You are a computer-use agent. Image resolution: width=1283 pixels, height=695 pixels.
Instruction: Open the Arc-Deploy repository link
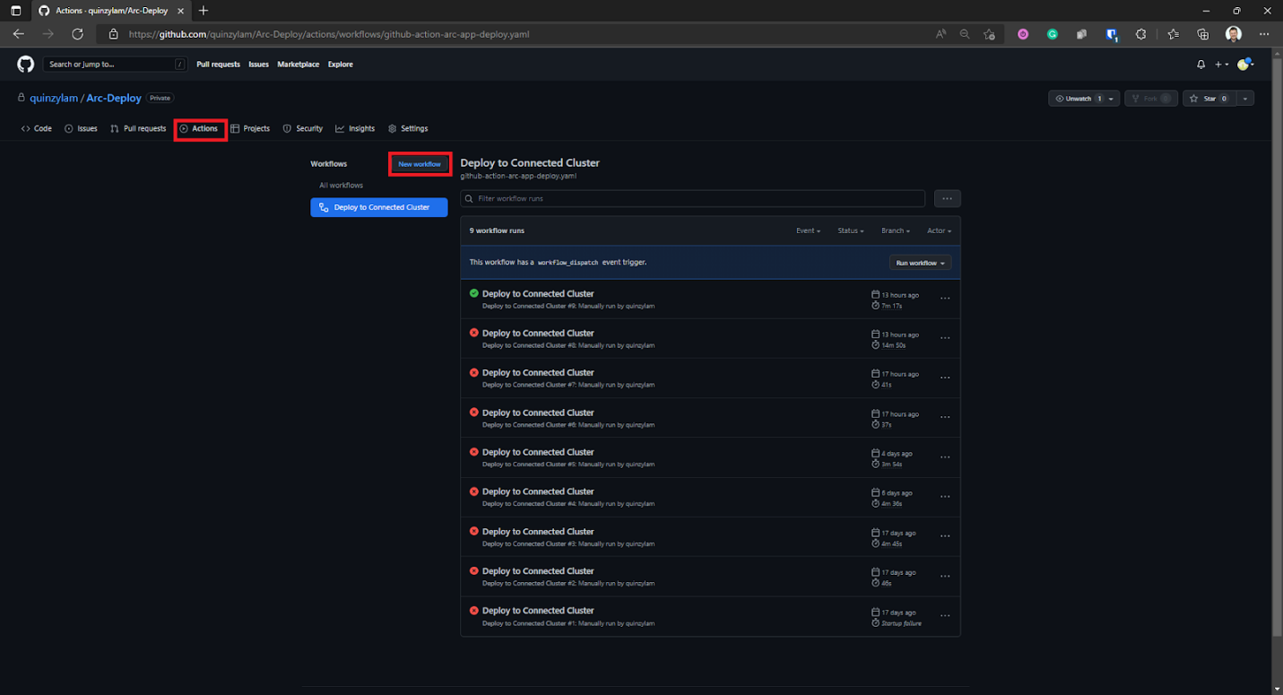(x=114, y=98)
